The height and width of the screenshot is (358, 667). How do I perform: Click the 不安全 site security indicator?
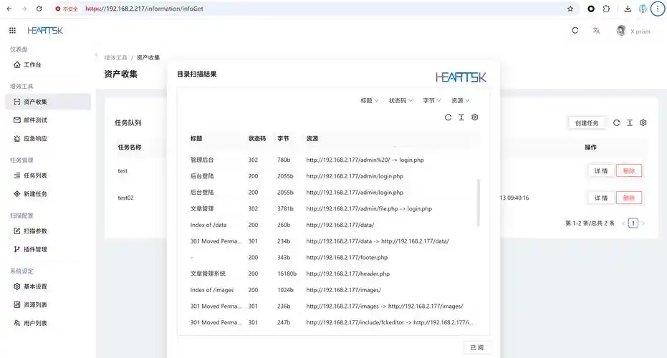(67, 9)
